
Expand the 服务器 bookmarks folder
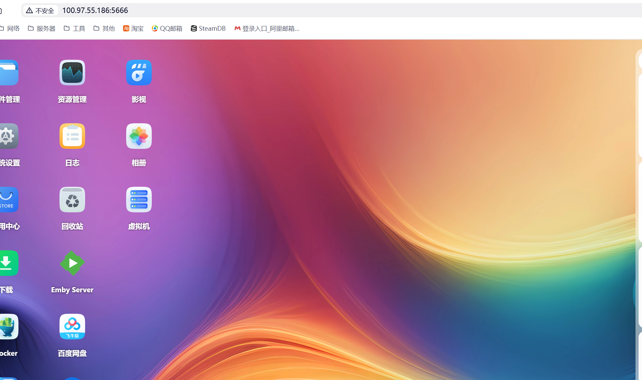(42, 29)
